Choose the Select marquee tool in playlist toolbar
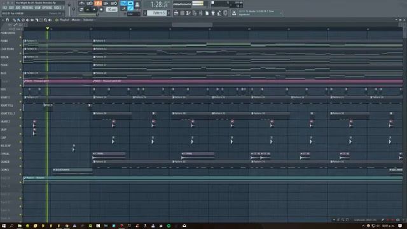The image size is (407, 229). click(x=41, y=20)
